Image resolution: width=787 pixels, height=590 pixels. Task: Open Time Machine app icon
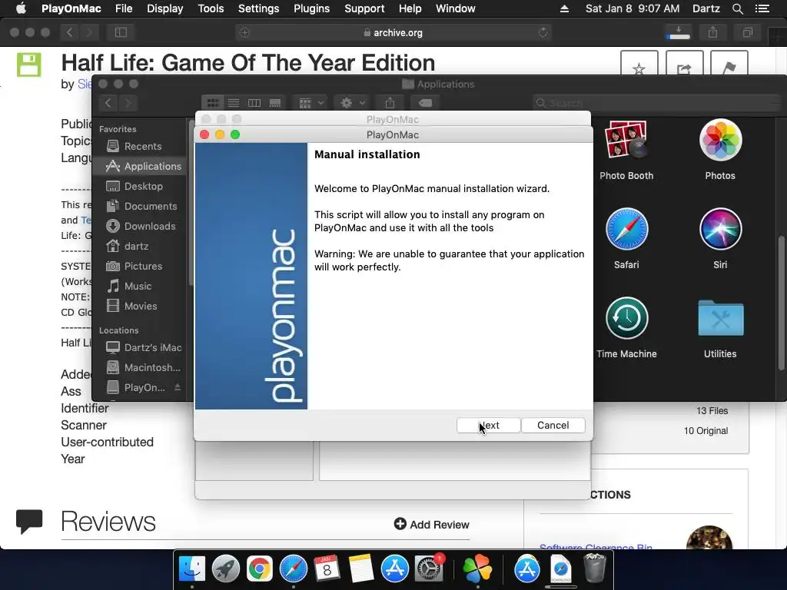tap(626, 318)
